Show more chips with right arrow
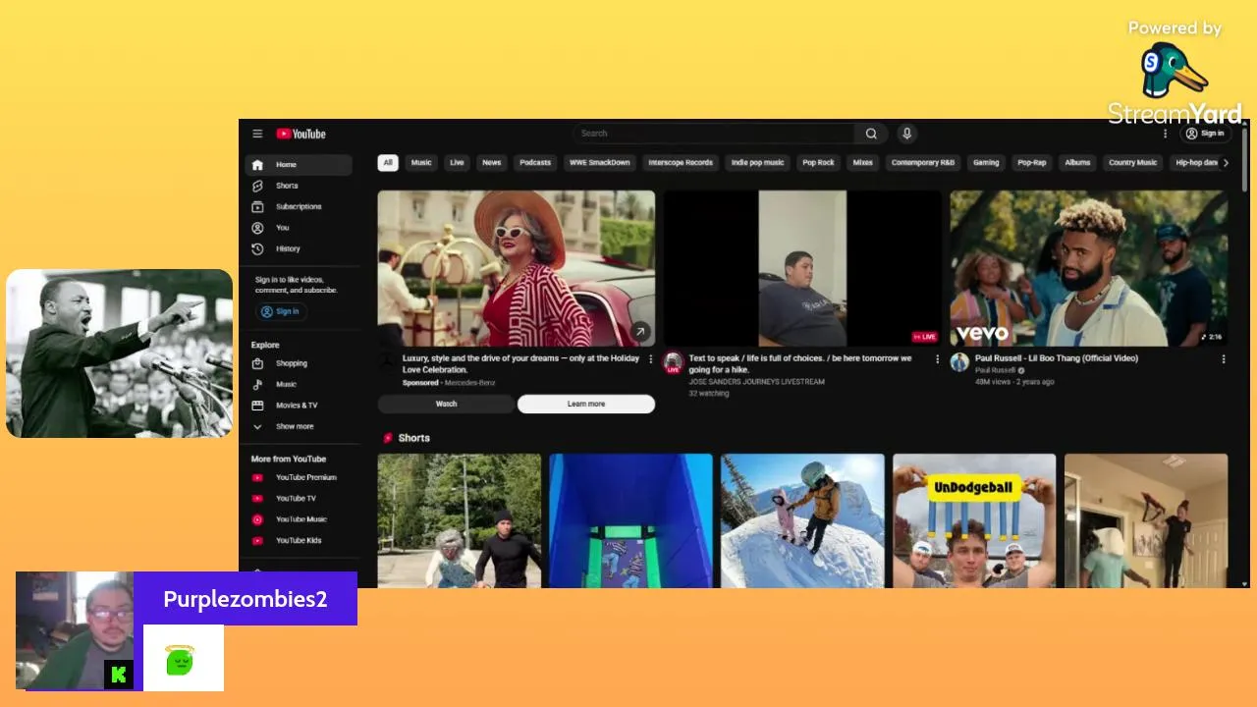 (x=1225, y=163)
